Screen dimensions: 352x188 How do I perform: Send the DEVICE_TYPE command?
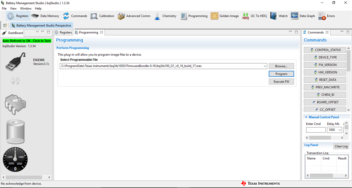coord(325,57)
